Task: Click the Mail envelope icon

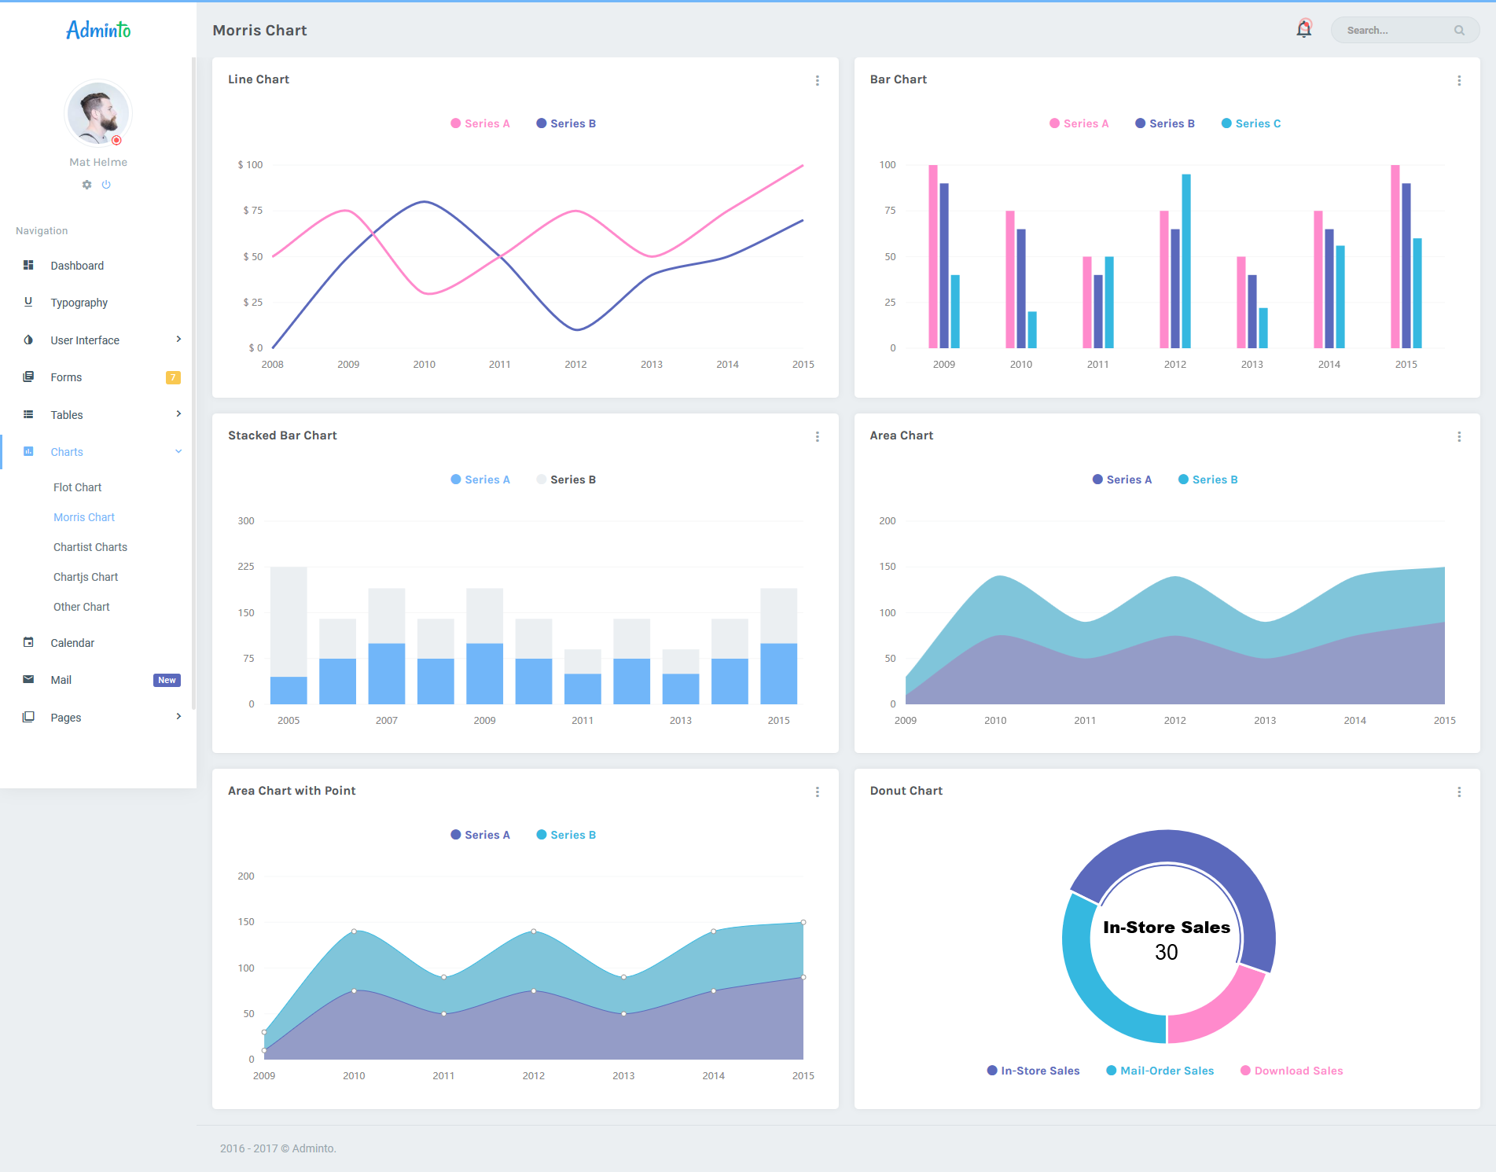Action: click(28, 679)
